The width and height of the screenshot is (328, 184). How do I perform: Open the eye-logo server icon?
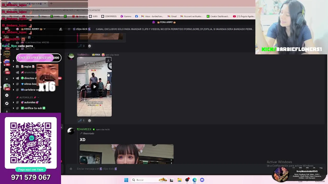pyautogui.click(x=7, y=54)
